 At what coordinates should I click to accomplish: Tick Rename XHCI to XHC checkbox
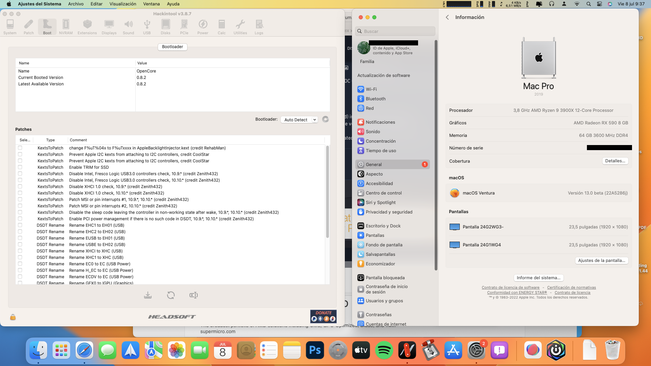[x=20, y=251]
